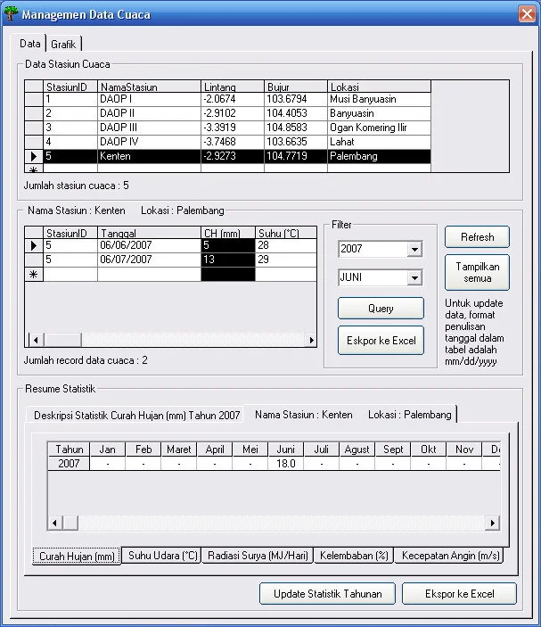Open the year 2007 filter dropdown
Image resolution: width=541 pixels, height=627 pixels.
[414, 250]
